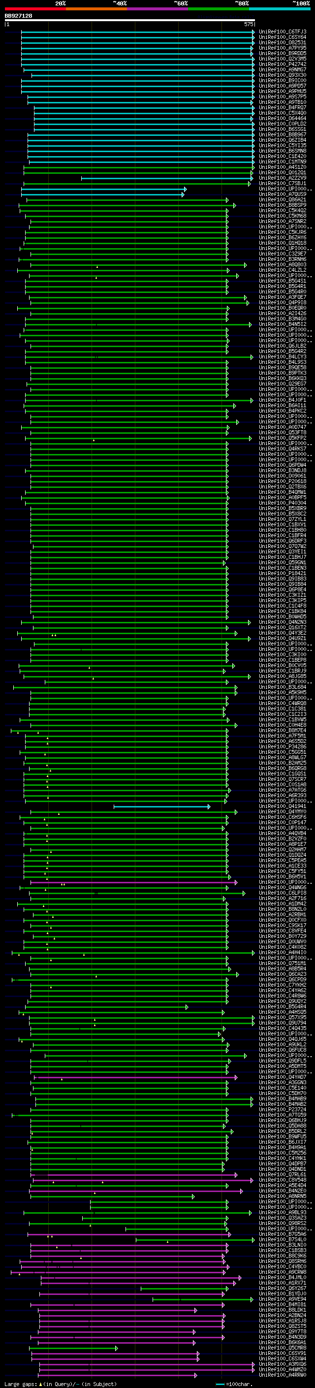
Task: Choose the UniRef100_C6LPI8 row label
Action: pyautogui.click(x=283, y=893)
